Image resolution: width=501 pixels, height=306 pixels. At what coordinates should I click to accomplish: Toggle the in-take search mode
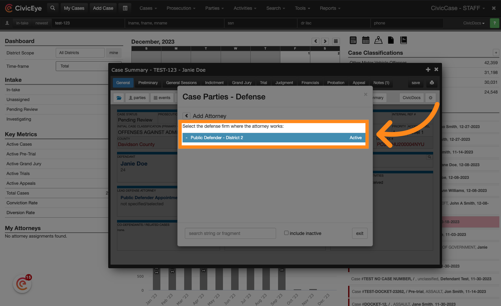click(22, 23)
